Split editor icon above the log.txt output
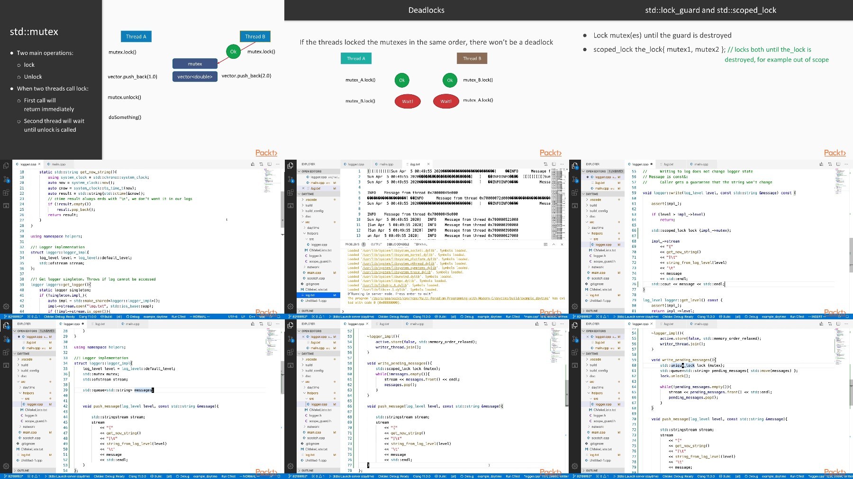 click(x=554, y=164)
